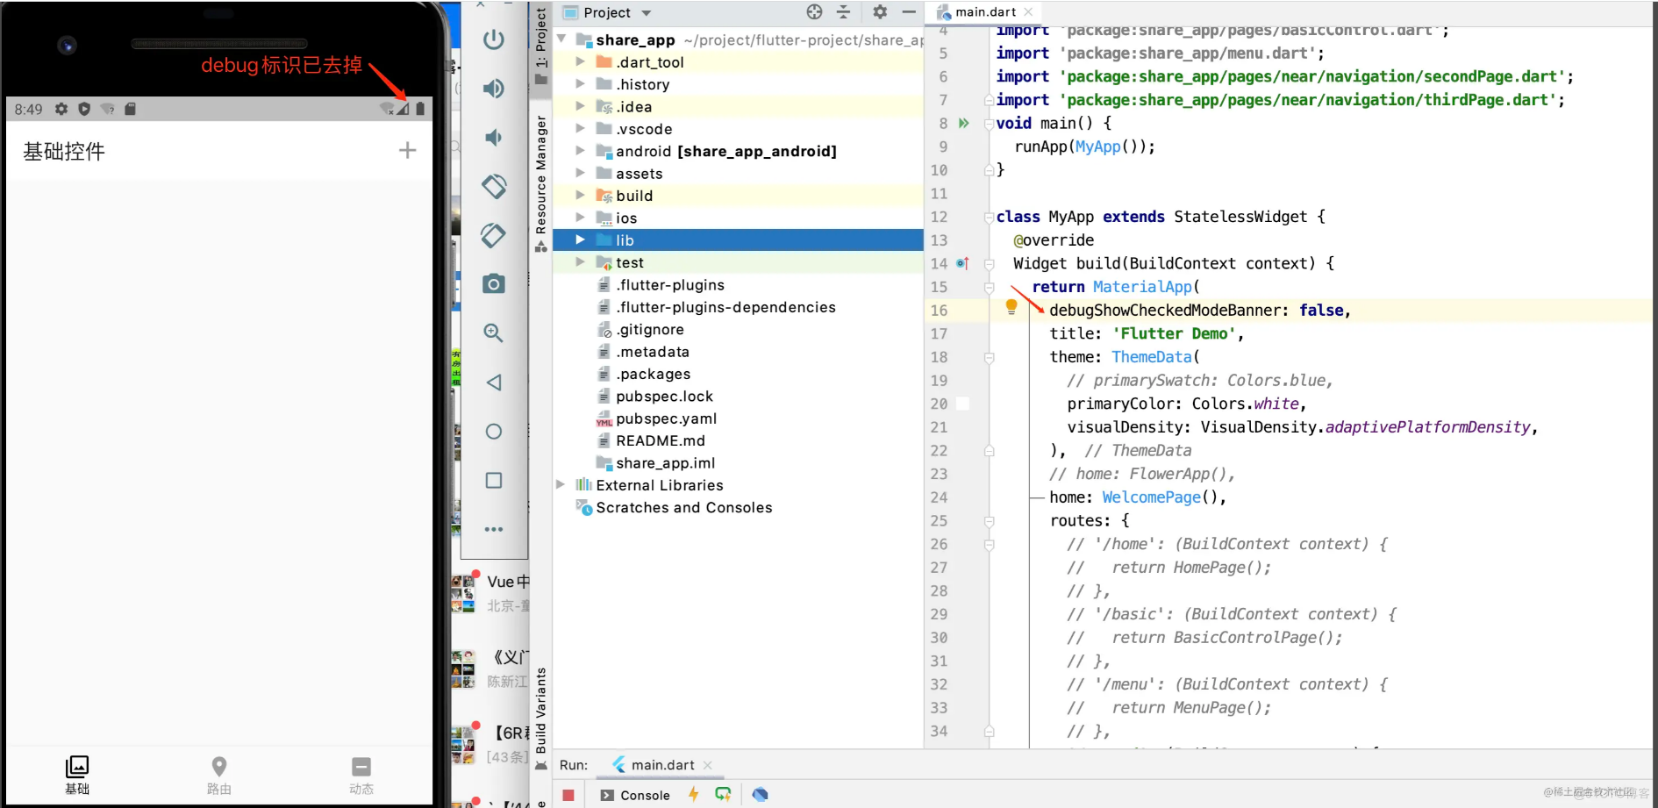Collapse the share_app root folder
1658x808 pixels.
[x=561, y=39]
